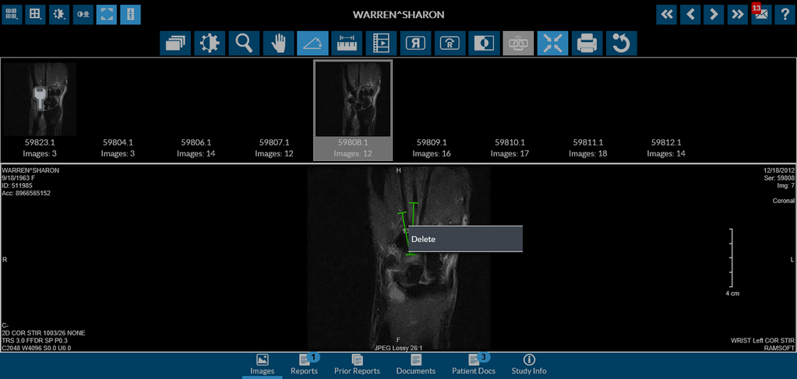This screenshot has width=797, height=379.
Task: Choose Delete from the context menu
Action: click(465, 239)
